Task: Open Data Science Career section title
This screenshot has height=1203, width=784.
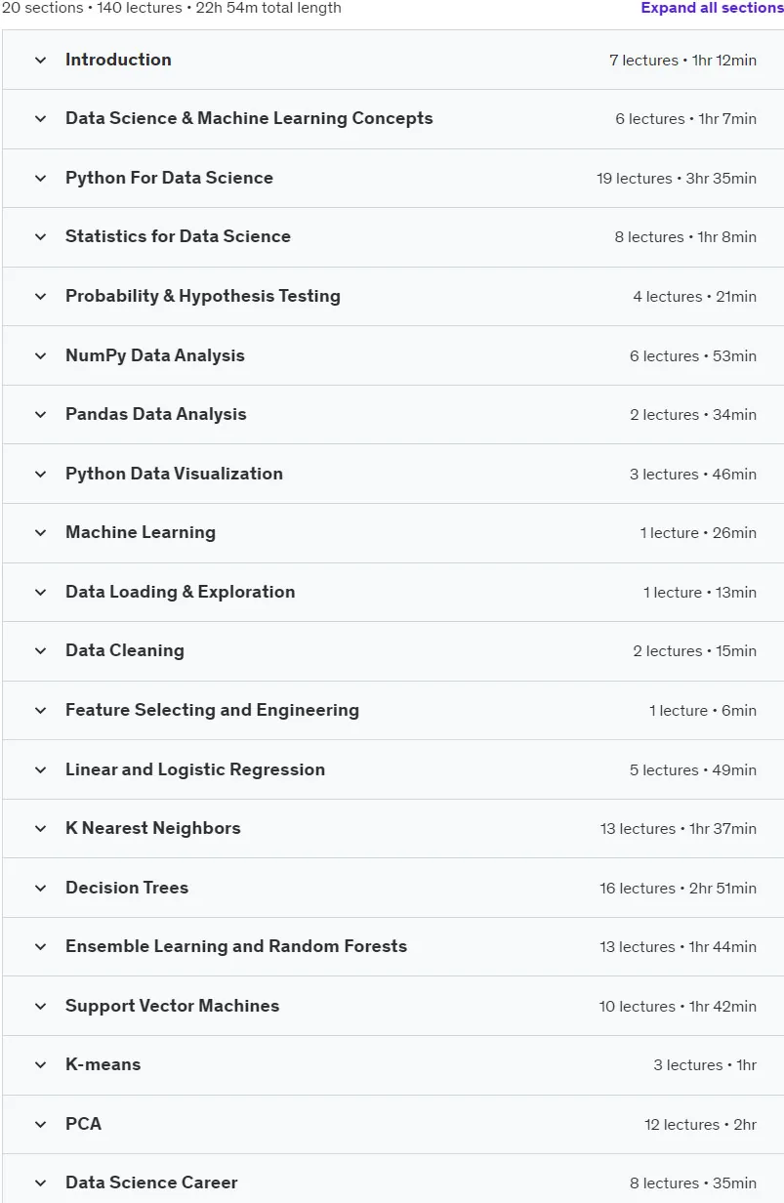Action: click(x=151, y=1182)
